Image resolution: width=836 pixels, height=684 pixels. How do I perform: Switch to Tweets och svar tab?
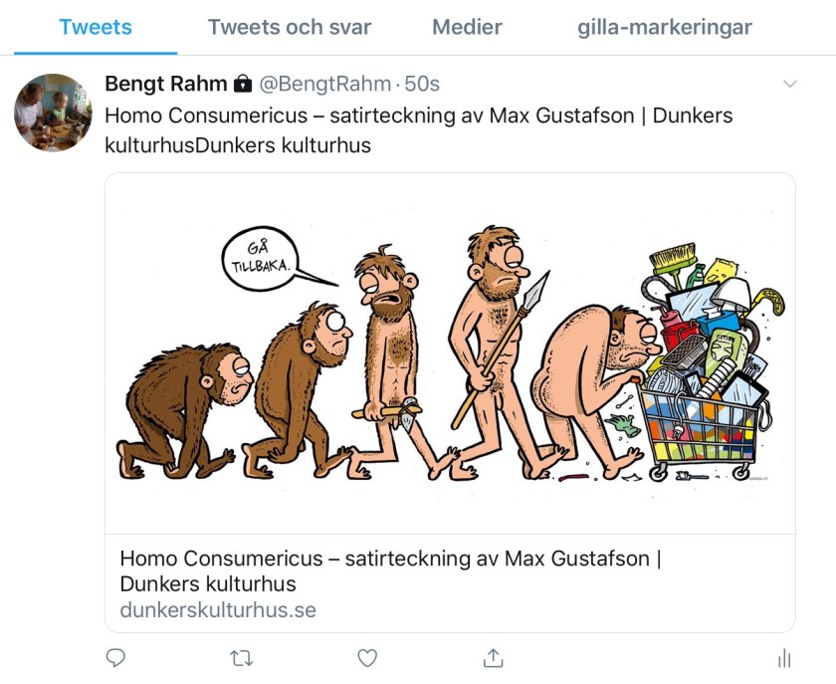pyautogui.click(x=289, y=28)
